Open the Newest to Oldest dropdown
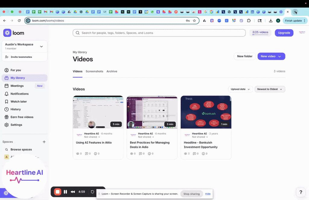 (x=269, y=89)
